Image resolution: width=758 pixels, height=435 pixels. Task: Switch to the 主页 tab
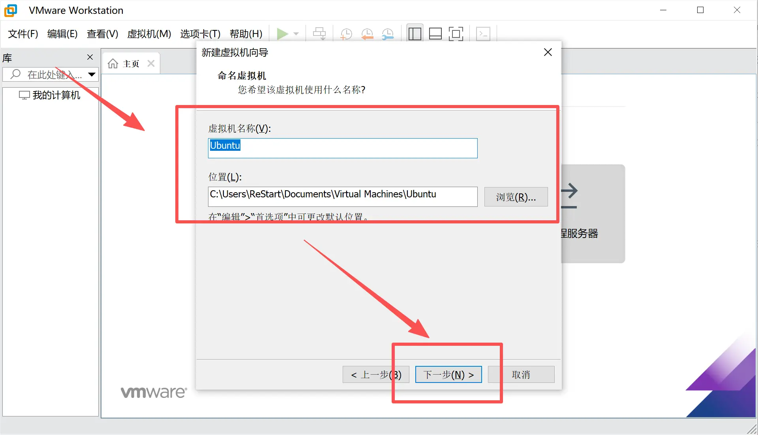point(131,64)
